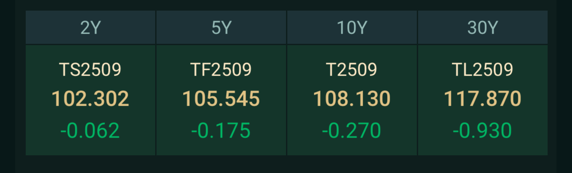Screen dimensions: 572x173
Task: Select the 2Y futures quote card
Action: pyautogui.click(x=90, y=100)
